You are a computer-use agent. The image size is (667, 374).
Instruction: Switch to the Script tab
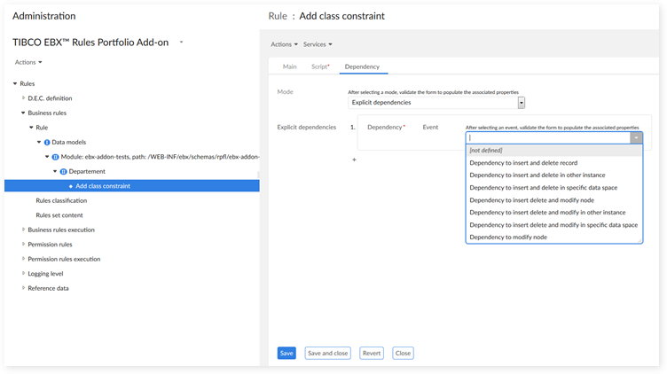click(319, 66)
